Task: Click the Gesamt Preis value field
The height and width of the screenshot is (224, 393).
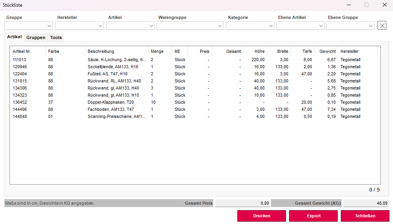Action: (x=243, y=203)
